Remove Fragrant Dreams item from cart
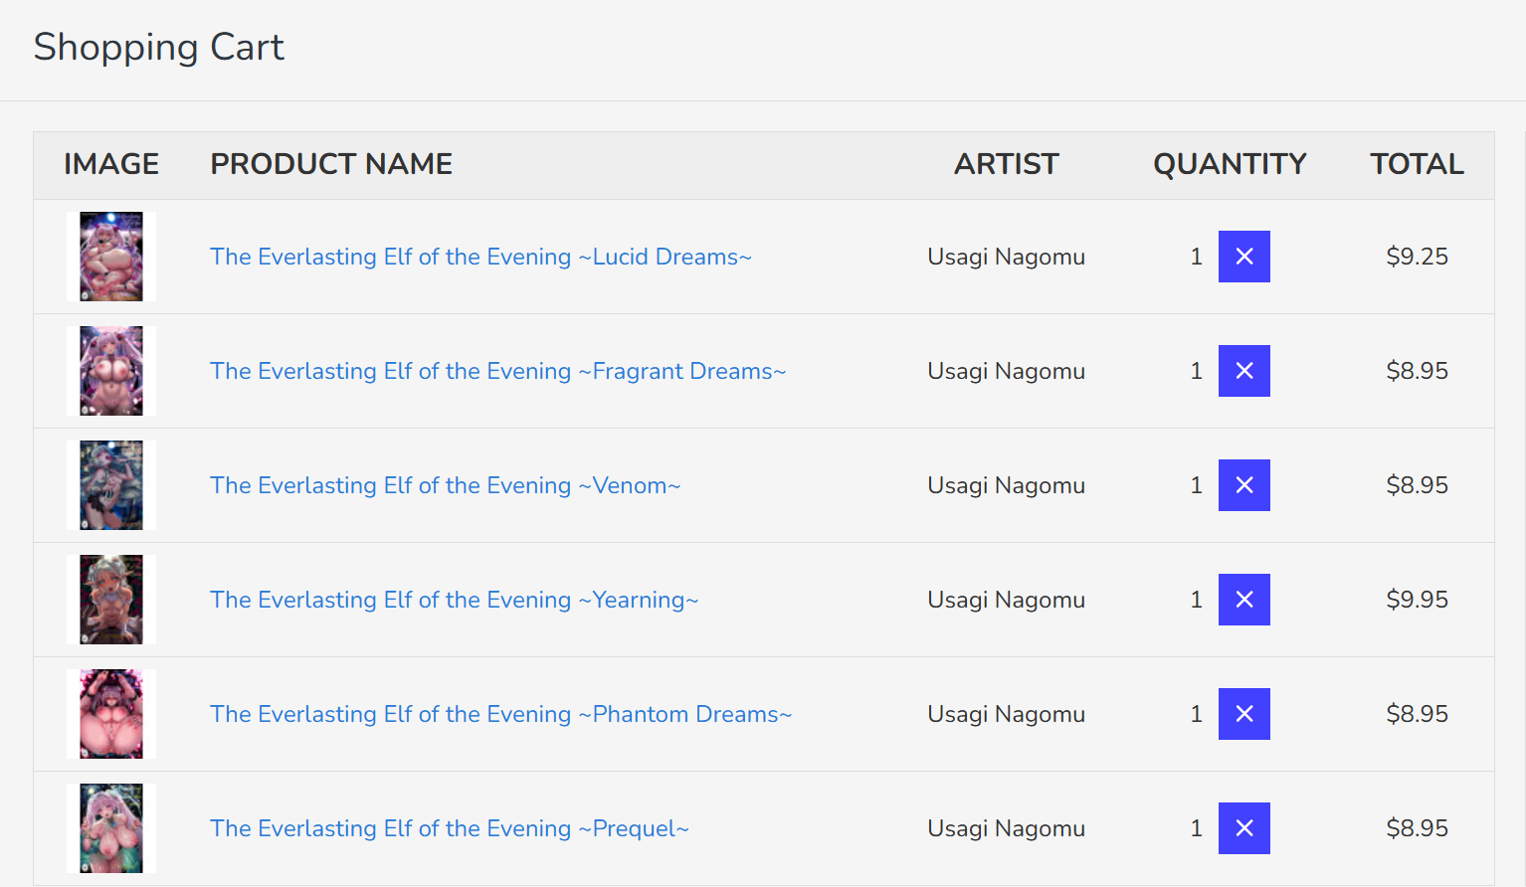This screenshot has width=1526, height=887. point(1243,371)
